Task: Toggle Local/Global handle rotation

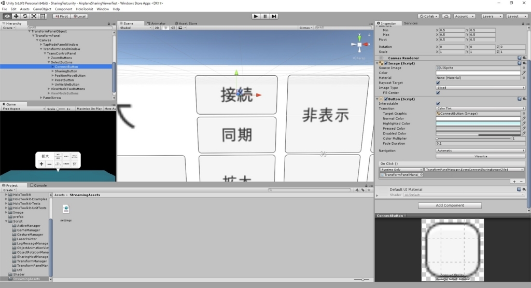Action: (79, 16)
